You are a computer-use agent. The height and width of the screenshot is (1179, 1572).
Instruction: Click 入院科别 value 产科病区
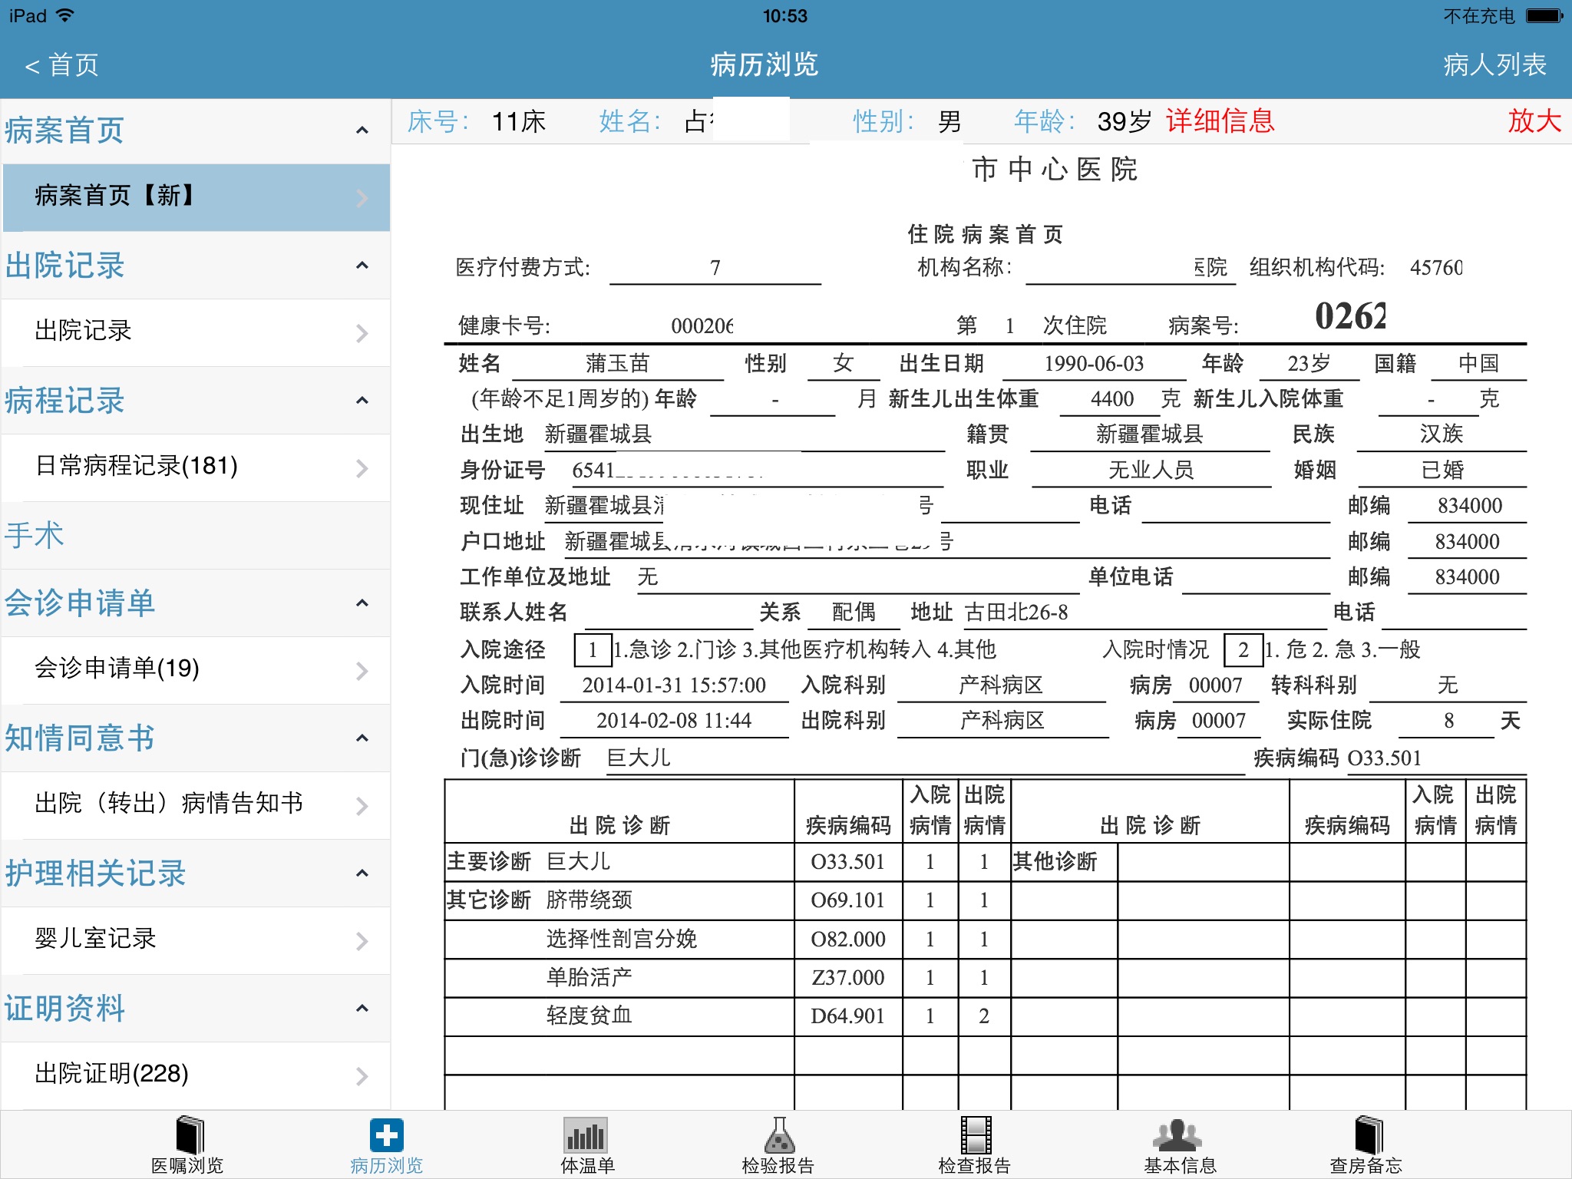pyautogui.click(x=1001, y=685)
